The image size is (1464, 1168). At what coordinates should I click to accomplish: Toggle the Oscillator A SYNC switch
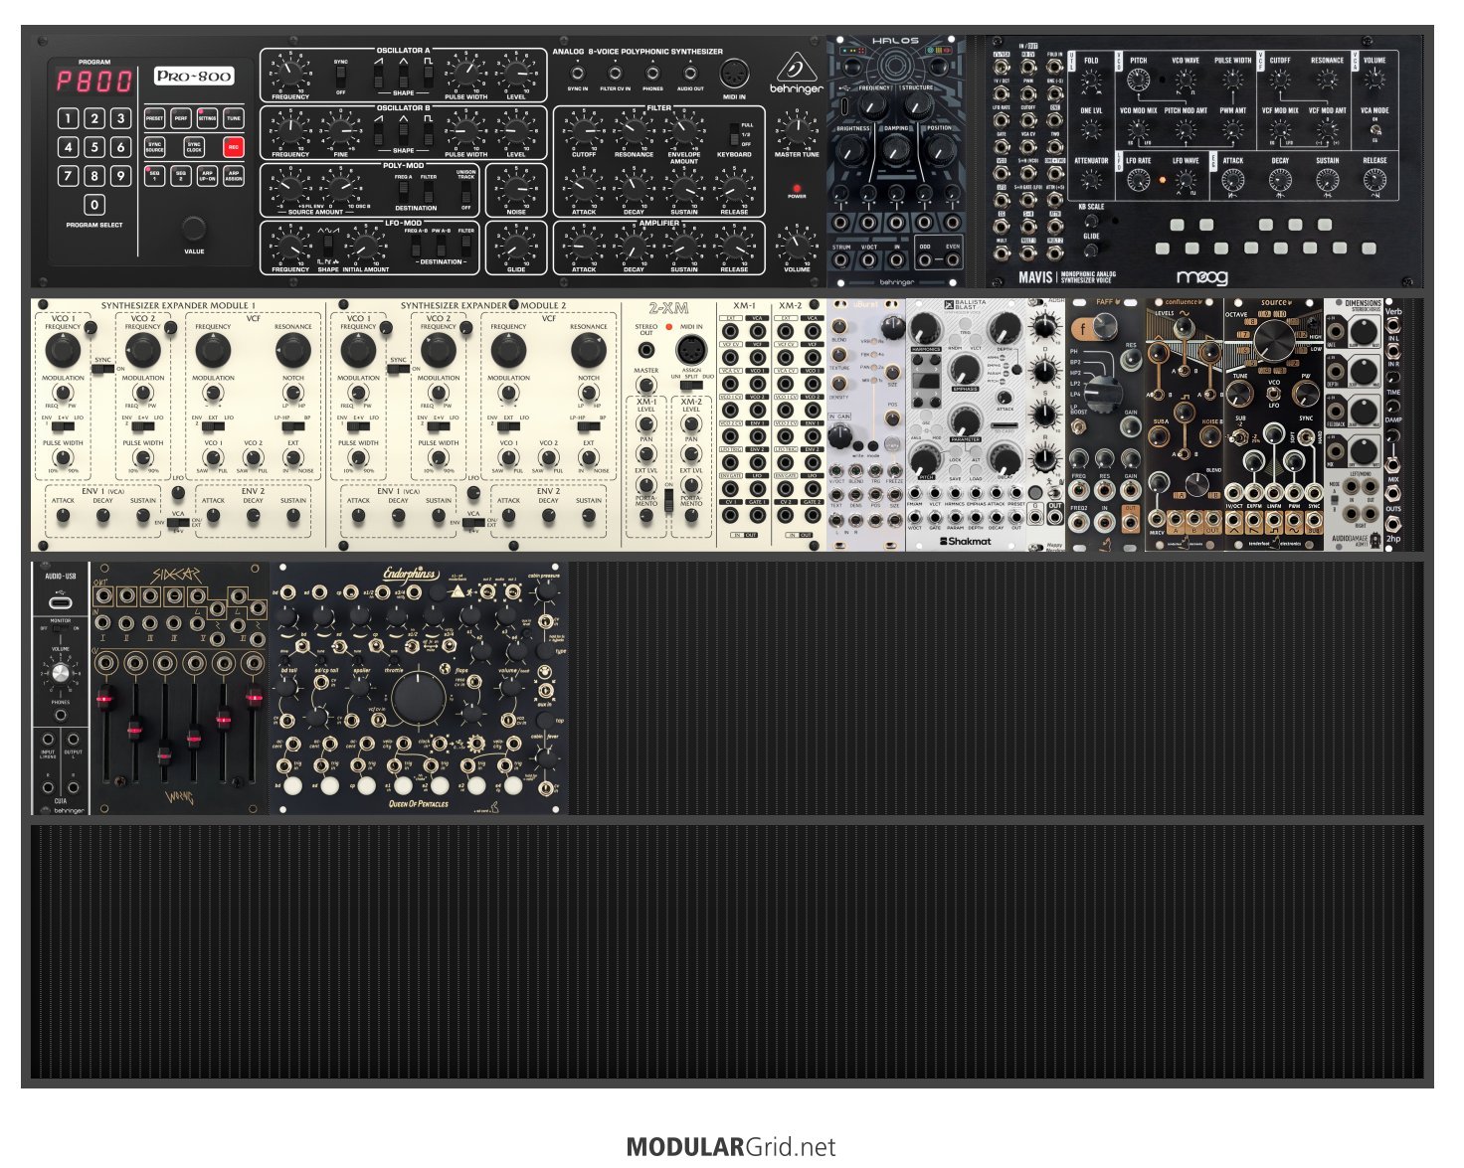pos(341,77)
